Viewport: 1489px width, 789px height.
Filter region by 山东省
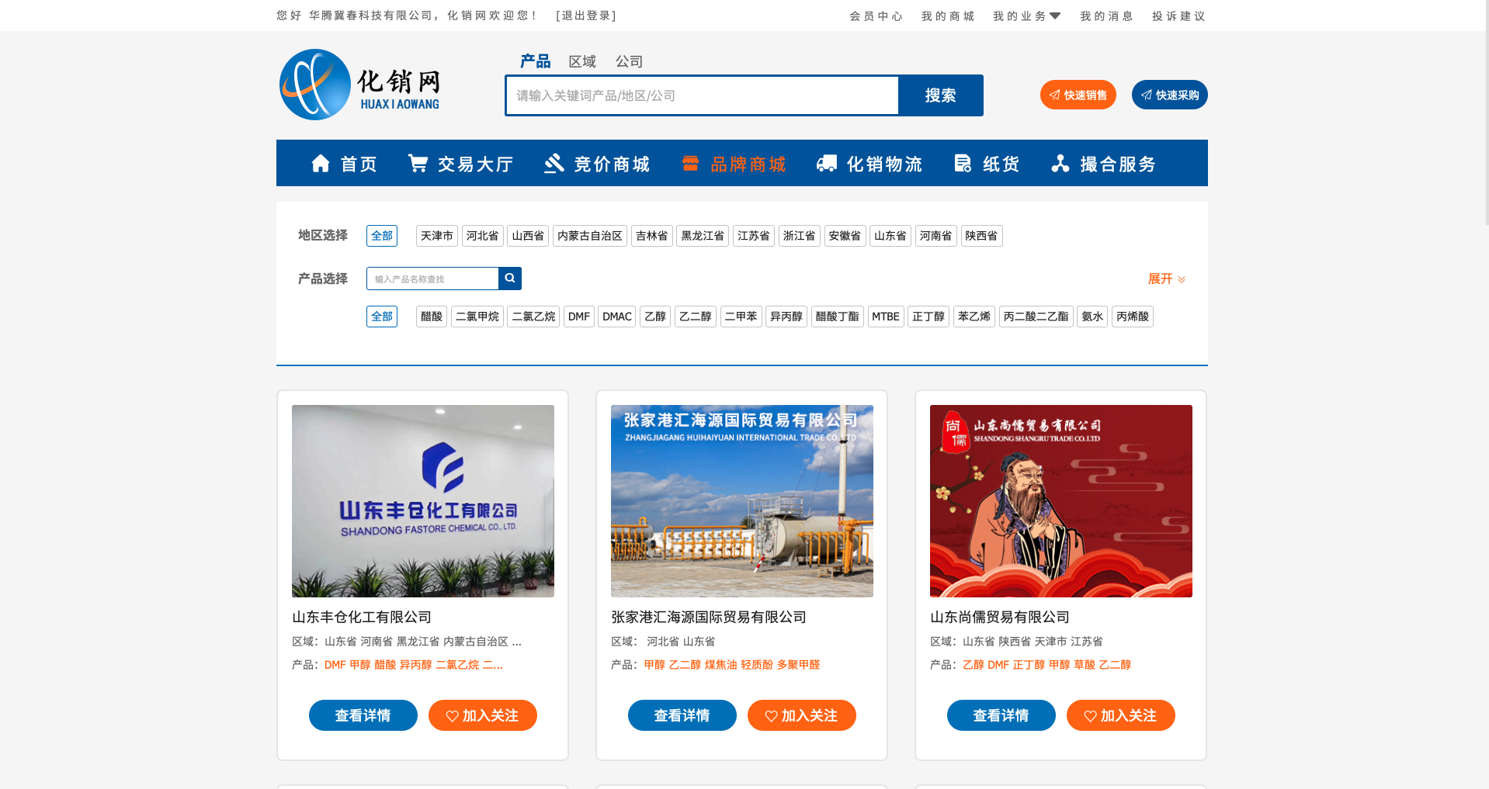pos(890,236)
